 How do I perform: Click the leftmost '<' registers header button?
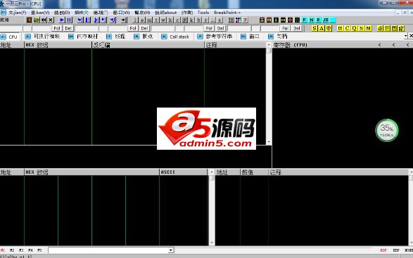[379, 45]
